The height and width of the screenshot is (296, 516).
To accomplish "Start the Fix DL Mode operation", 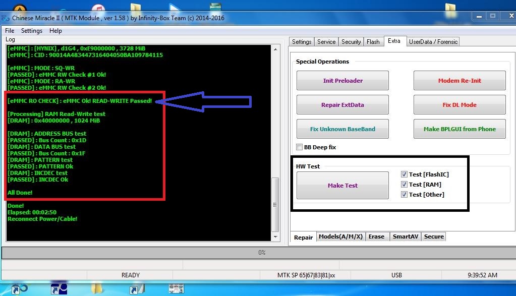I will (x=460, y=105).
